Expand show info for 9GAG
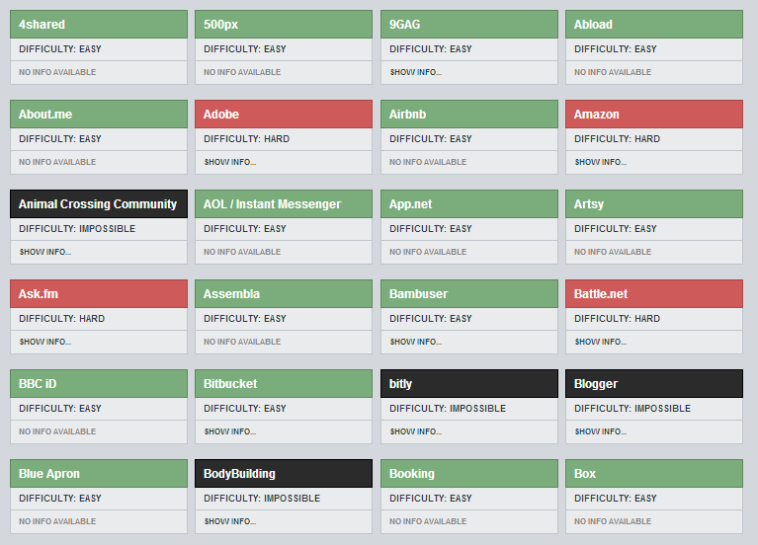 416,72
